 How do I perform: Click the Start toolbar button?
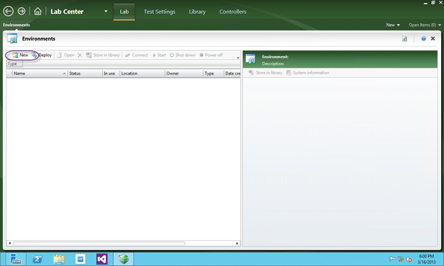point(159,55)
